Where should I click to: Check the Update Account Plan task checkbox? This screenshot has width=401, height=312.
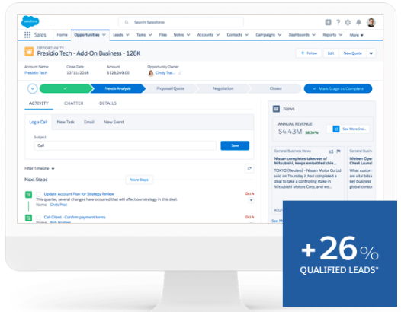tap(38, 194)
